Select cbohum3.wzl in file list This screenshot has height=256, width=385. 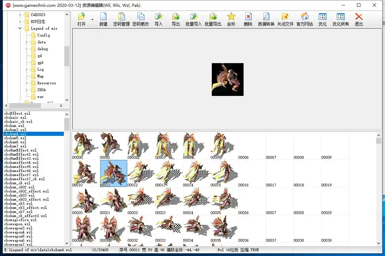[x=15, y=130]
